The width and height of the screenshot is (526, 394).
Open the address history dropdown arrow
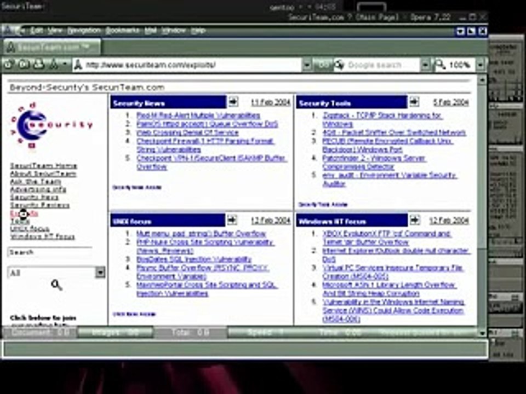pyautogui.click(x=307, y=65)
